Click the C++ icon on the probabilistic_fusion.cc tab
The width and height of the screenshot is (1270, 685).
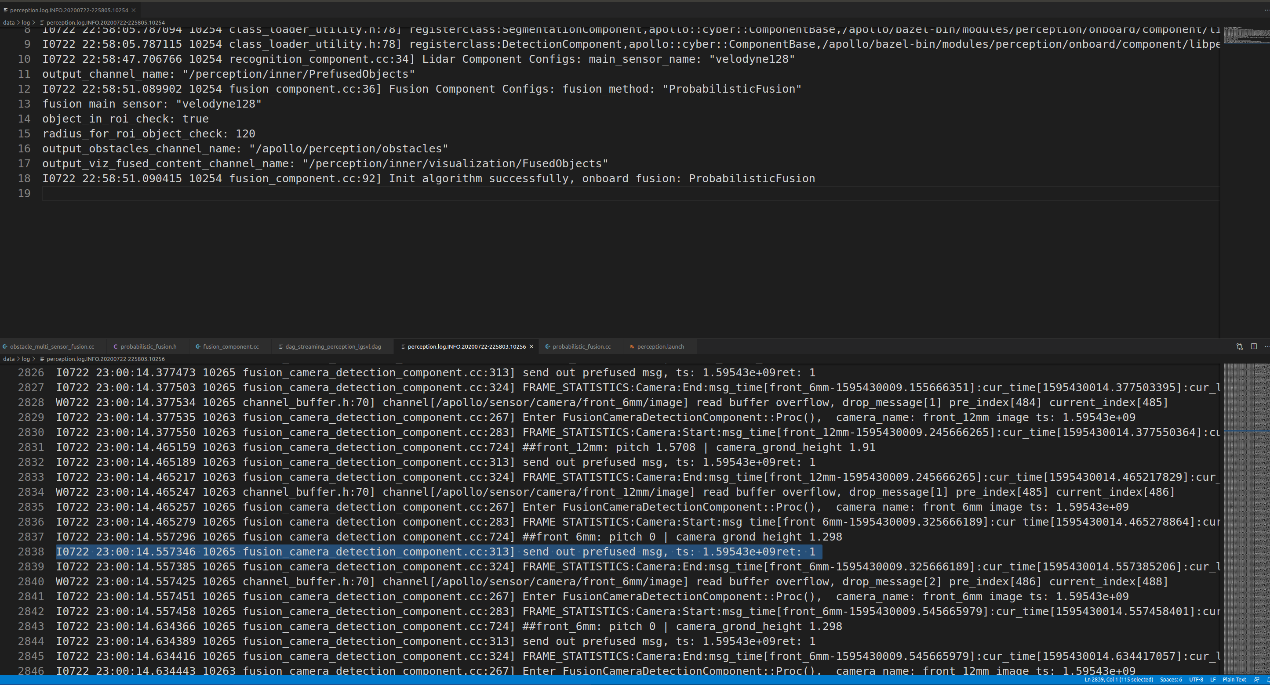(x=547, y=346)
